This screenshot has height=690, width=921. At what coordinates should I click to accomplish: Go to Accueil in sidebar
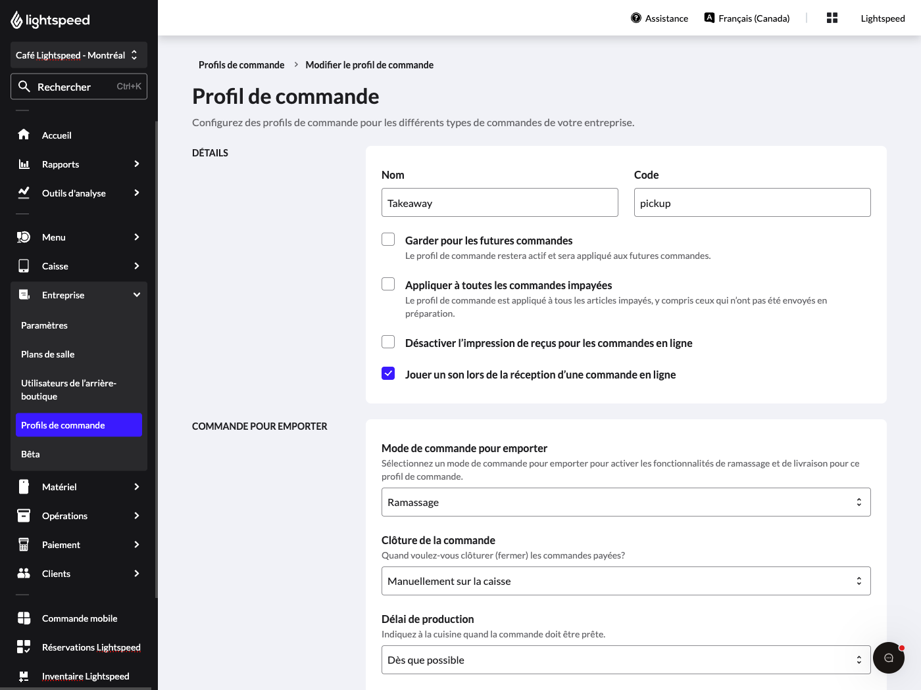click(x=79, y=135)
